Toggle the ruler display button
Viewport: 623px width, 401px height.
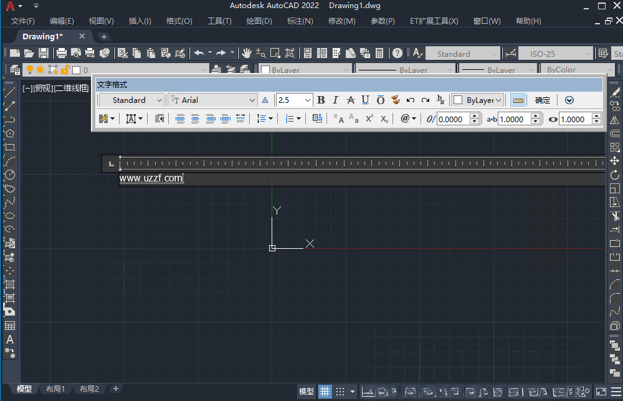(x=518, y=100)
